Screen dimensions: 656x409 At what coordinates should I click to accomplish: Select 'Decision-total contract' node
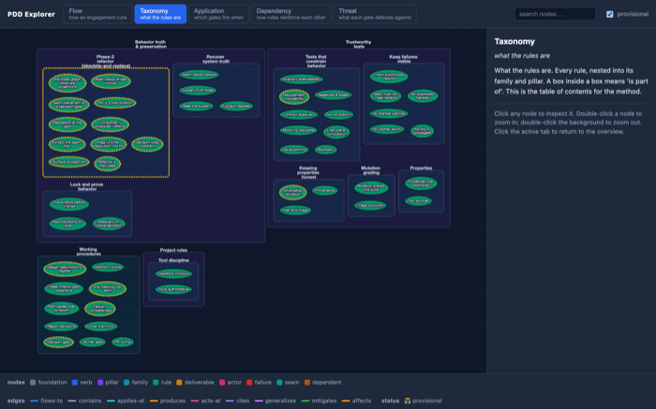(147, 144)
